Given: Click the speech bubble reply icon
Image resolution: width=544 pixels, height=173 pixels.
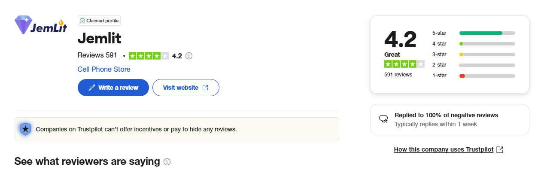Looking at the screenshot, I should coord(383,119).
